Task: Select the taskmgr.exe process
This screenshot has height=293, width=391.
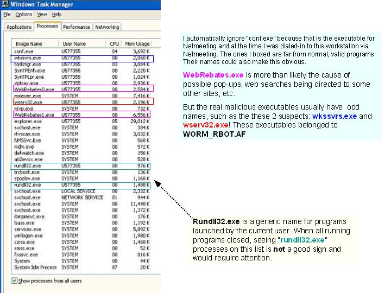Action: (x=82, y=64)
